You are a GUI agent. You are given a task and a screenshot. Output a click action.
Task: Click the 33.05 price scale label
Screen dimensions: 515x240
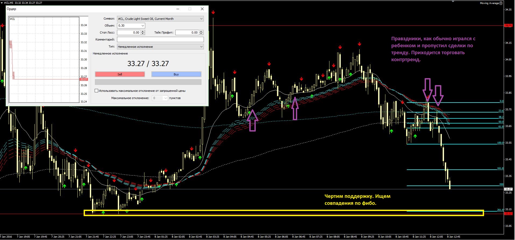click(508, 226)
